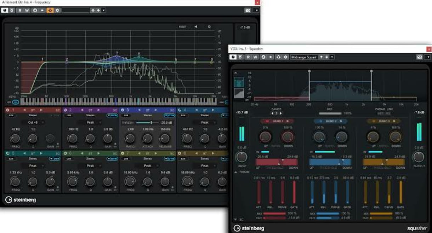Open settings gear in Frequency window toolbar
This screenshot has height=233, width=432.
(57, 10)
